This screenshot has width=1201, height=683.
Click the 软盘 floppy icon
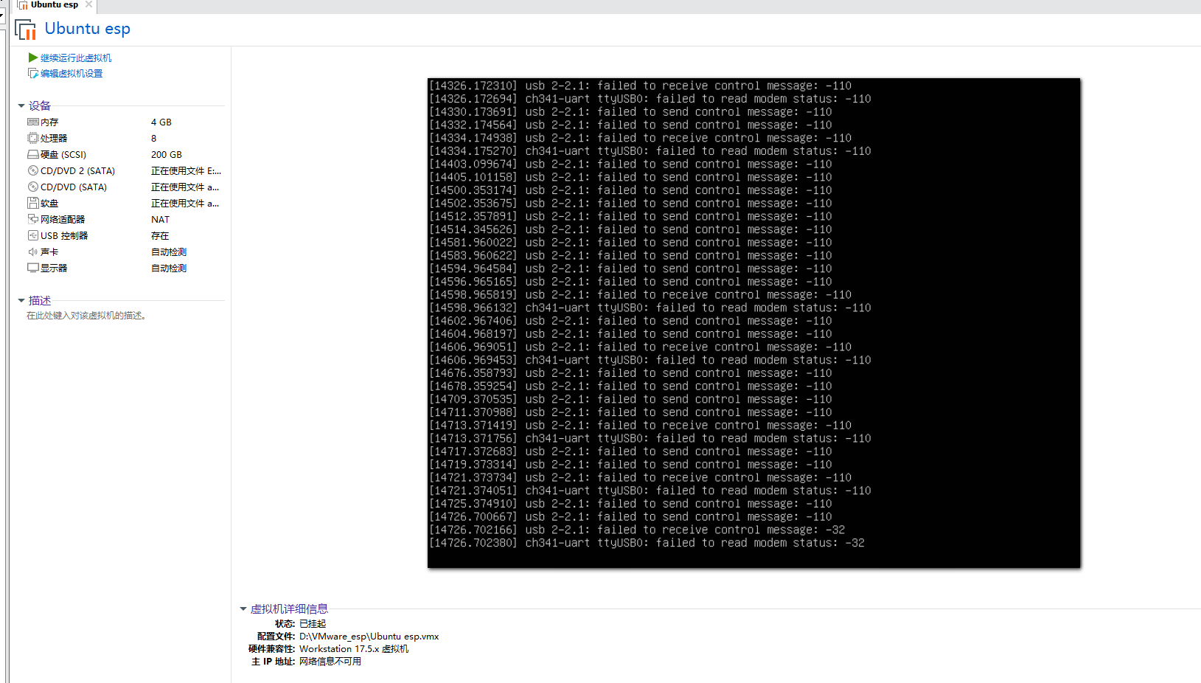(32, 203)
